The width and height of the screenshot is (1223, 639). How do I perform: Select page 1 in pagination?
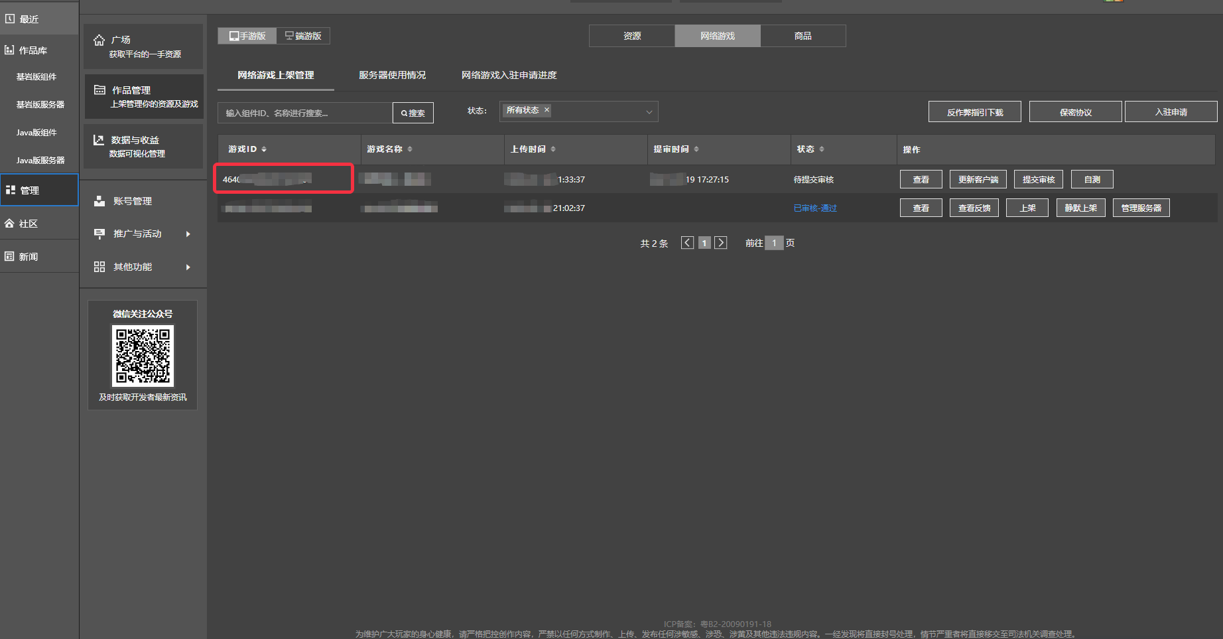[x=704, y=243]
